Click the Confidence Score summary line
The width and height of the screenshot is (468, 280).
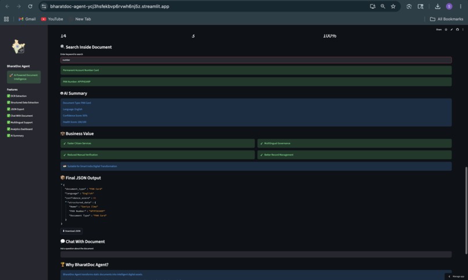point(75,116)
